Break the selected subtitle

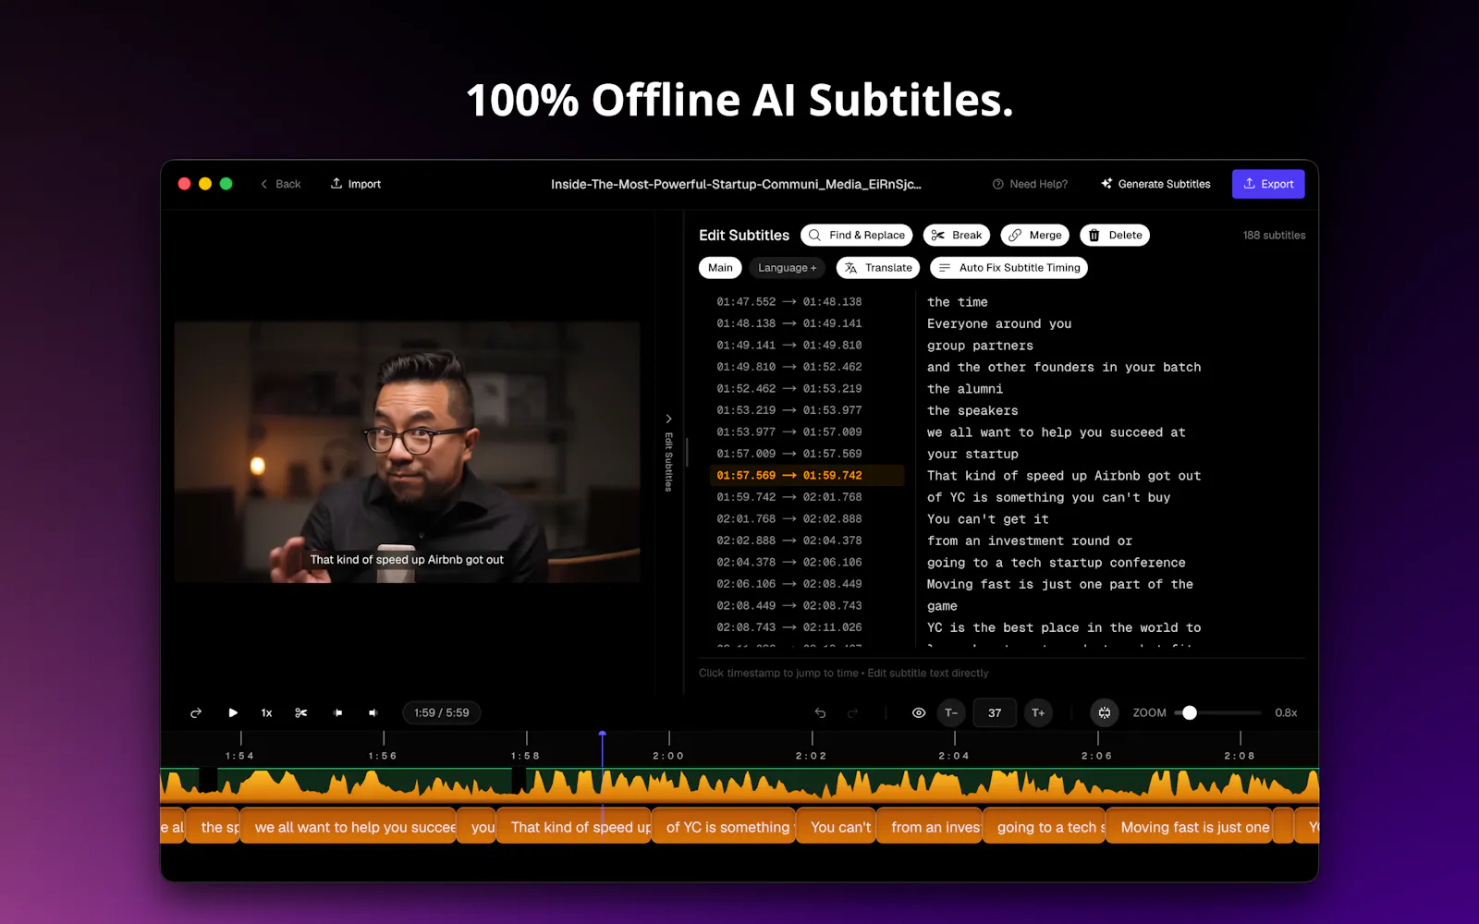[957, 235]
